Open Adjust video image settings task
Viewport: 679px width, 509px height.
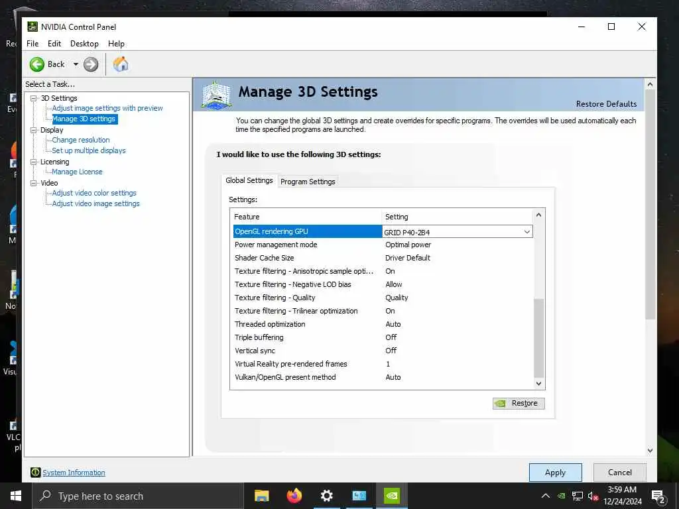pos(95,203)
